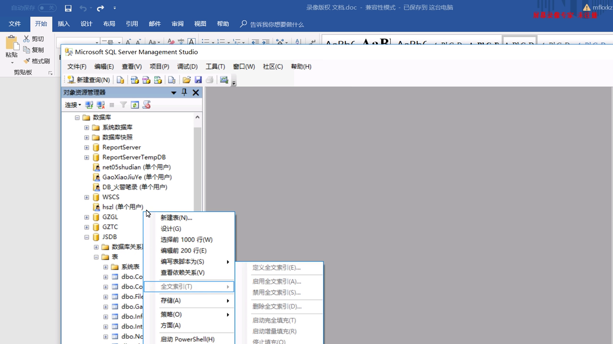Click the Refresh icon in Object Explorer toolbar
613x344 pixels.
pos(135,105)
